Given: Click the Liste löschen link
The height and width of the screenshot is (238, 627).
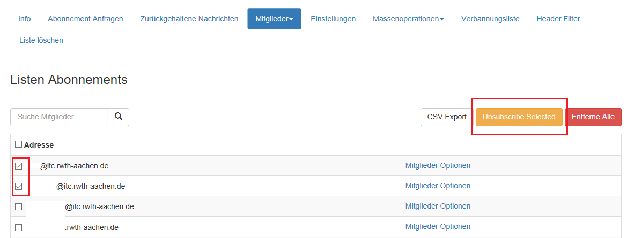Looking at the screenshot, I should point(41,40).
